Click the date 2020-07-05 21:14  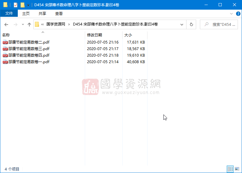[x=103, y=62]
